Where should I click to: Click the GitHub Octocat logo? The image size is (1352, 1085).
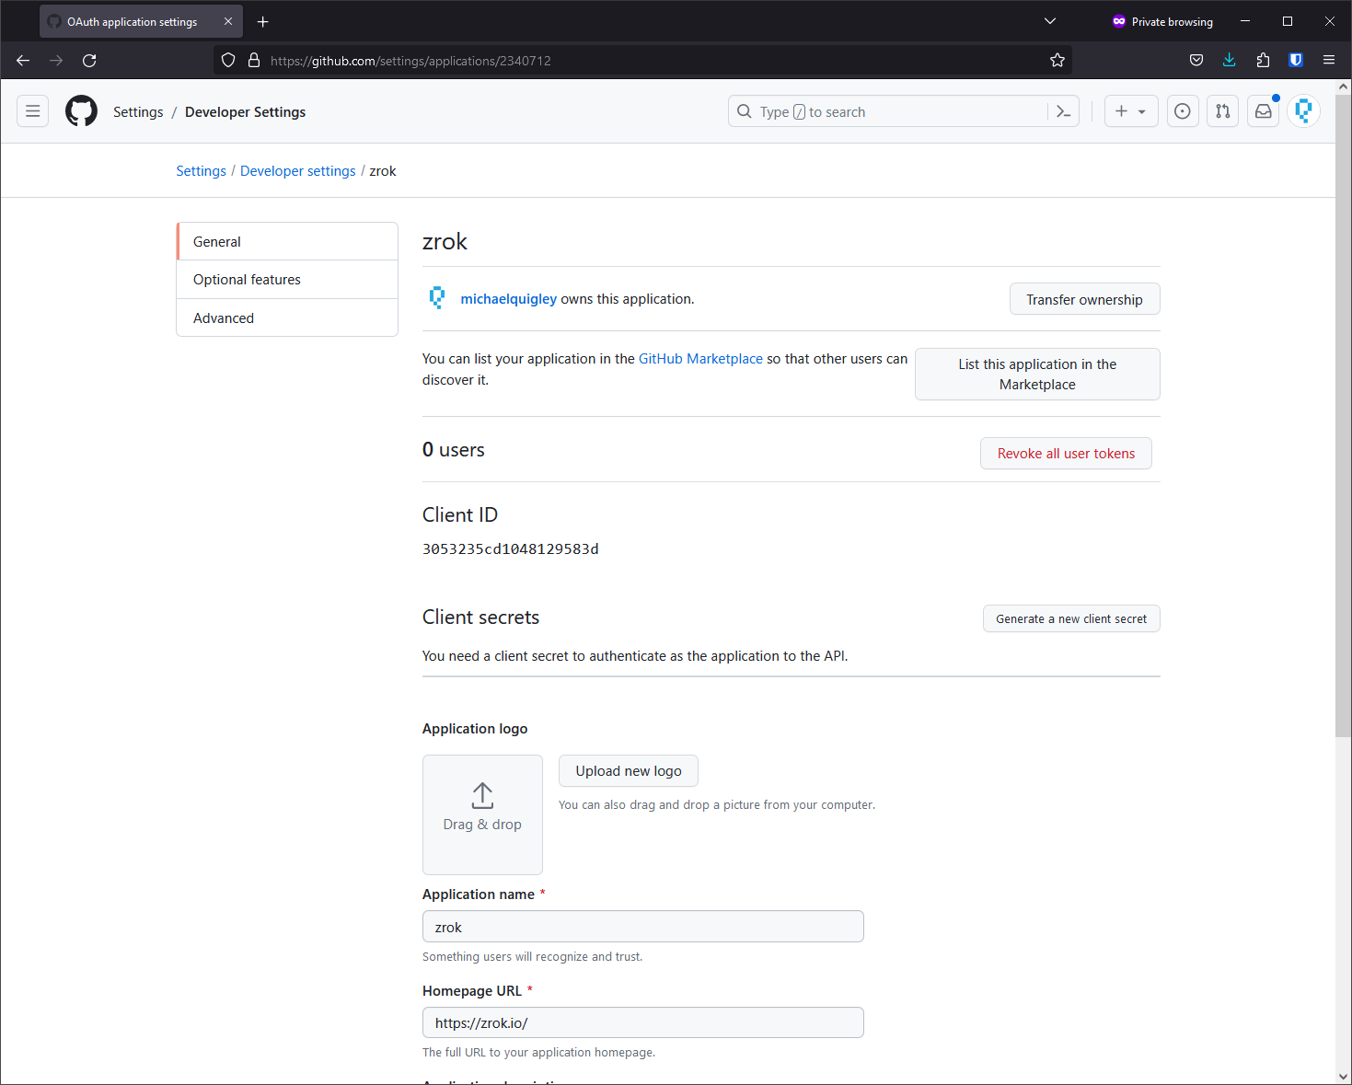[81, 111]
